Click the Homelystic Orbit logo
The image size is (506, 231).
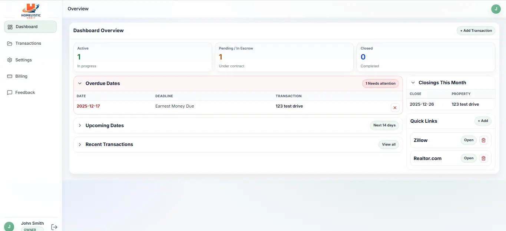point(31,10)
